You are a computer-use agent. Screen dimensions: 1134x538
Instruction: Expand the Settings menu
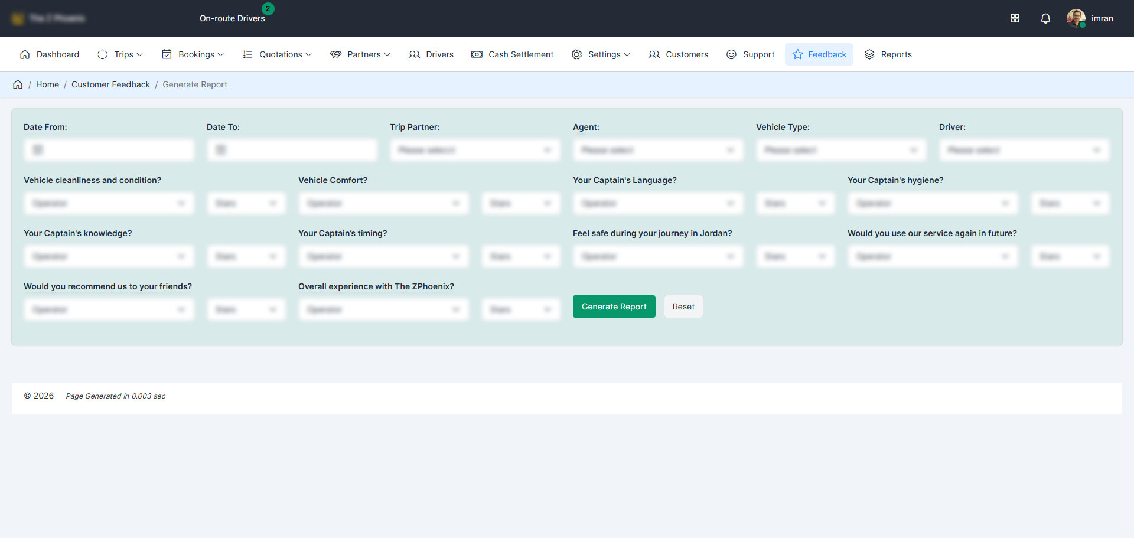click(x=601, y=54)
